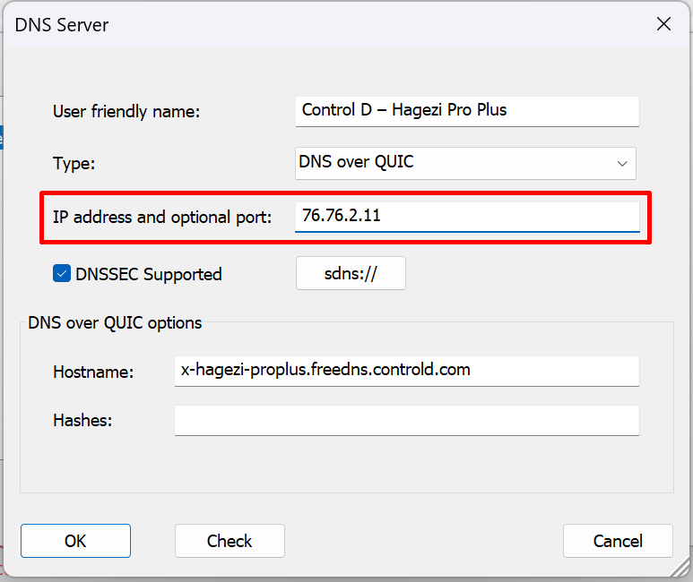This screenshot has height=582, width=693.
Task: Confirm with the OK button
Action: (75, 541)
